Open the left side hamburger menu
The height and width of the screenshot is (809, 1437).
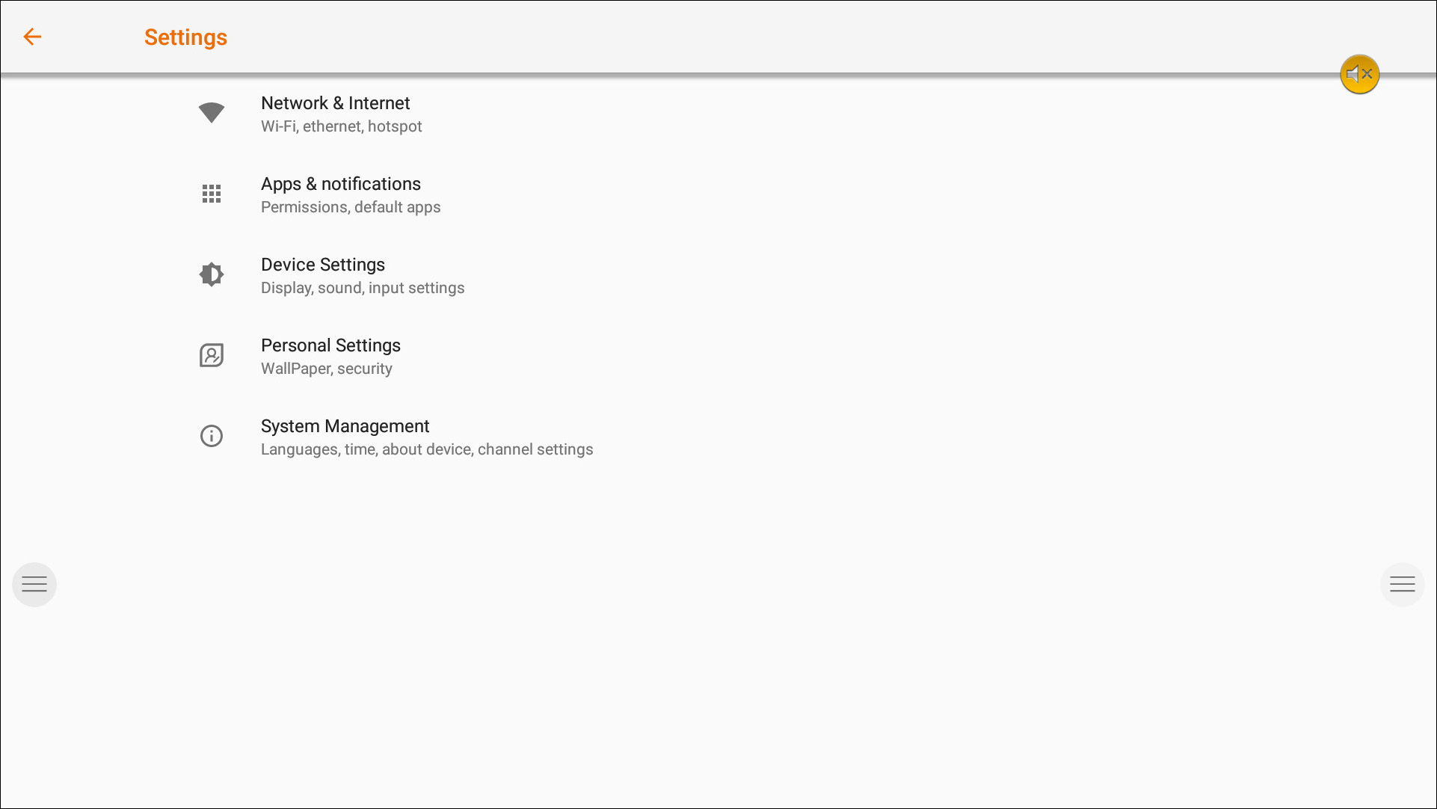pyautogui.click(x=34, y=585)
